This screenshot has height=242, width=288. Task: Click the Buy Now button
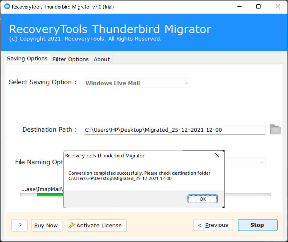point(46,225)
